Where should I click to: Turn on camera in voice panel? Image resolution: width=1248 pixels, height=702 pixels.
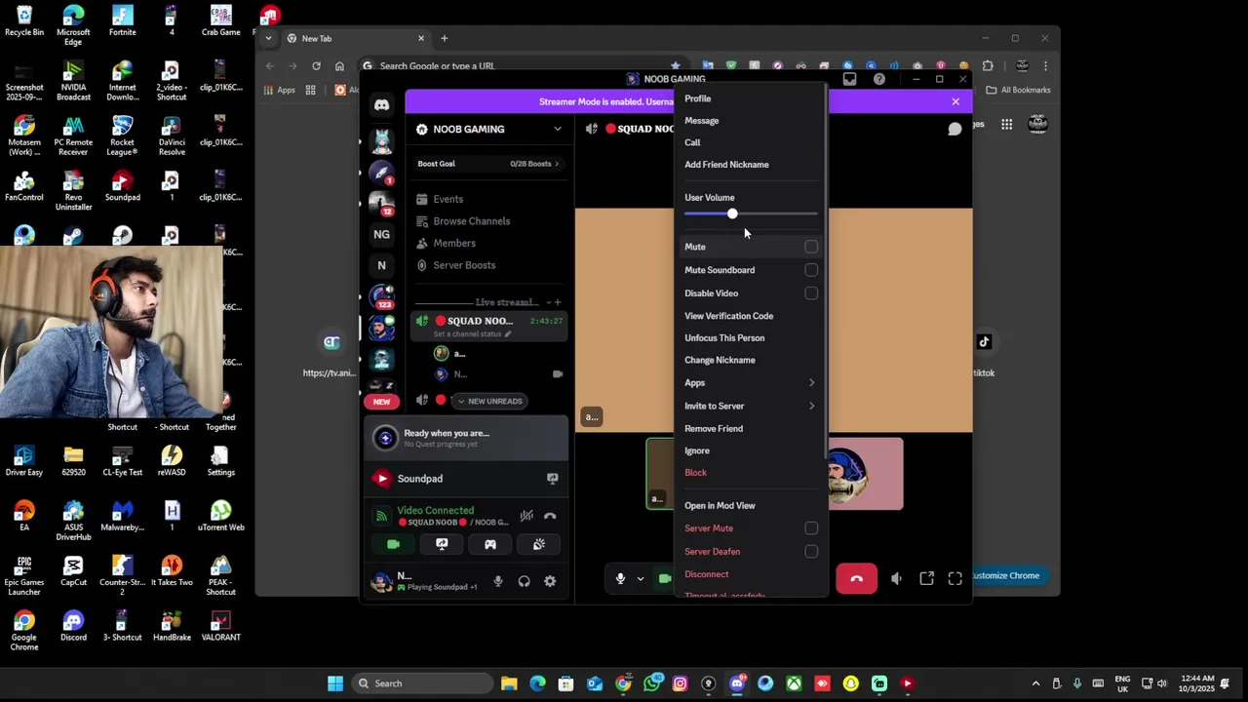point(393,544)
